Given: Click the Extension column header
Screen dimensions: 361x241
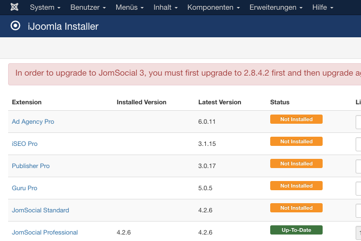Looking at the screenshot, I should point(26,102).
